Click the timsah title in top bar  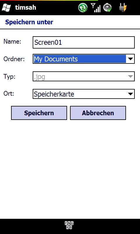coord(26,8)
